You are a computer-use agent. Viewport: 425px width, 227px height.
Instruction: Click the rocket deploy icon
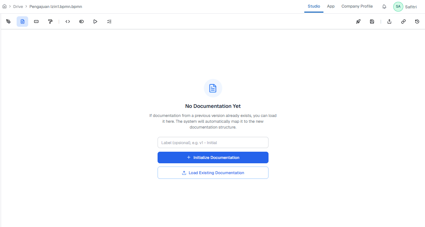pos(358,21)
